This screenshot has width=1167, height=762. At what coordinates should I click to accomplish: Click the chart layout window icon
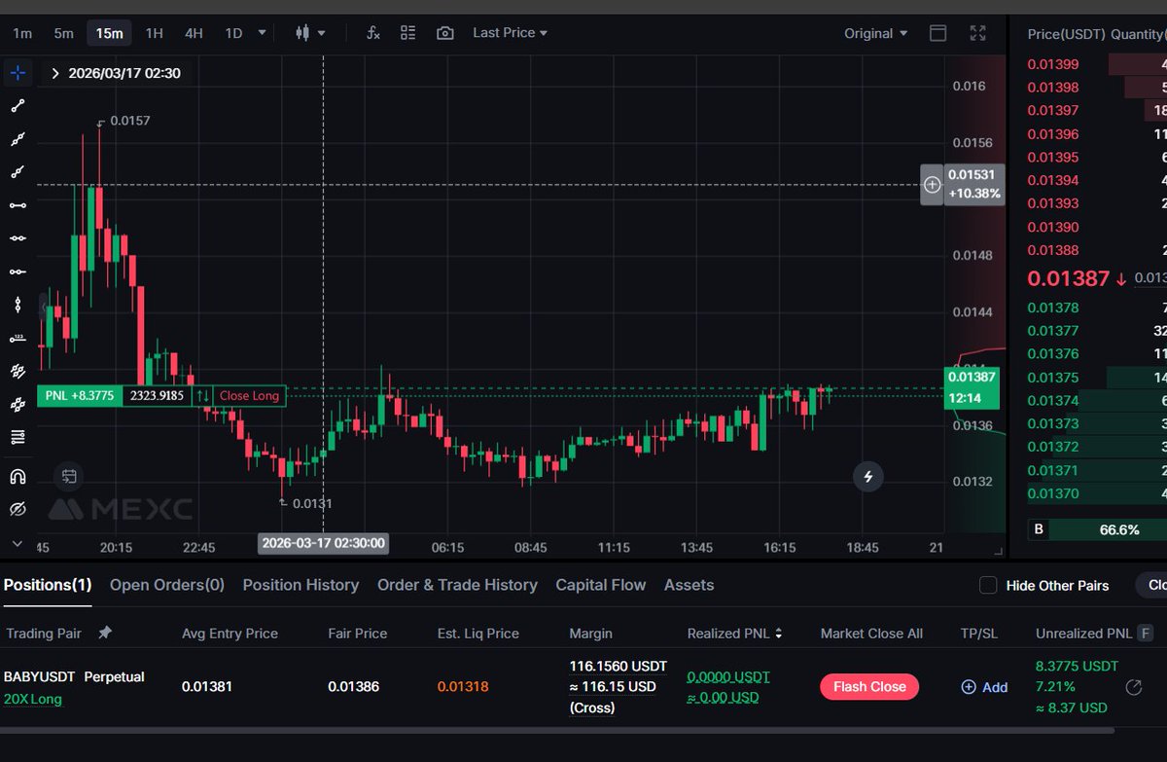pyautogui.click(x=938, y=33)
